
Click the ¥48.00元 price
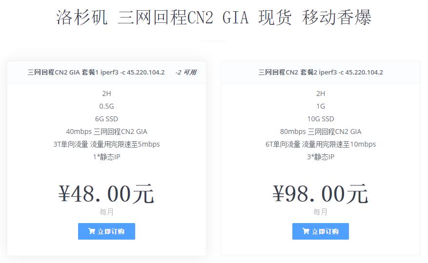point(106,194)
